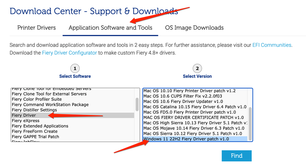This screenshot has height=166, width=306.
Task: Select Fiery Driver in software list
Action: (x=24, y=115)
